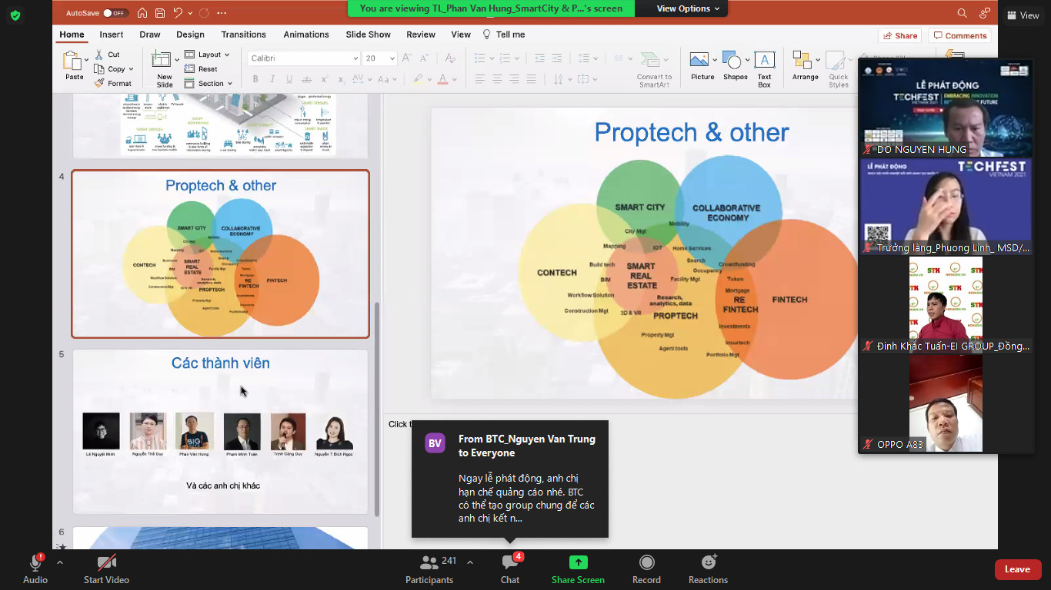This screenshot has height=590, width=1051.
Task: Click the Paste clipboard icon
Action: point(73,61)
